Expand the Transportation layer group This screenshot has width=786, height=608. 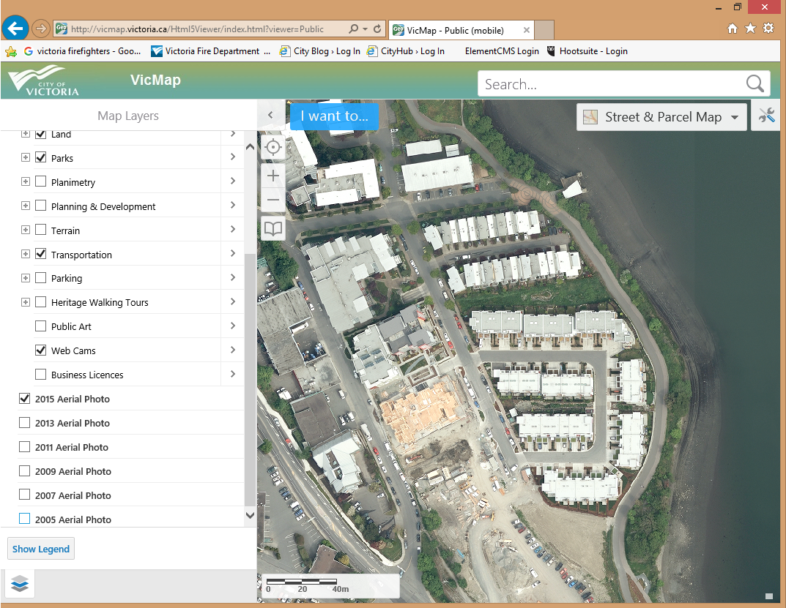[x=25, y=254]
